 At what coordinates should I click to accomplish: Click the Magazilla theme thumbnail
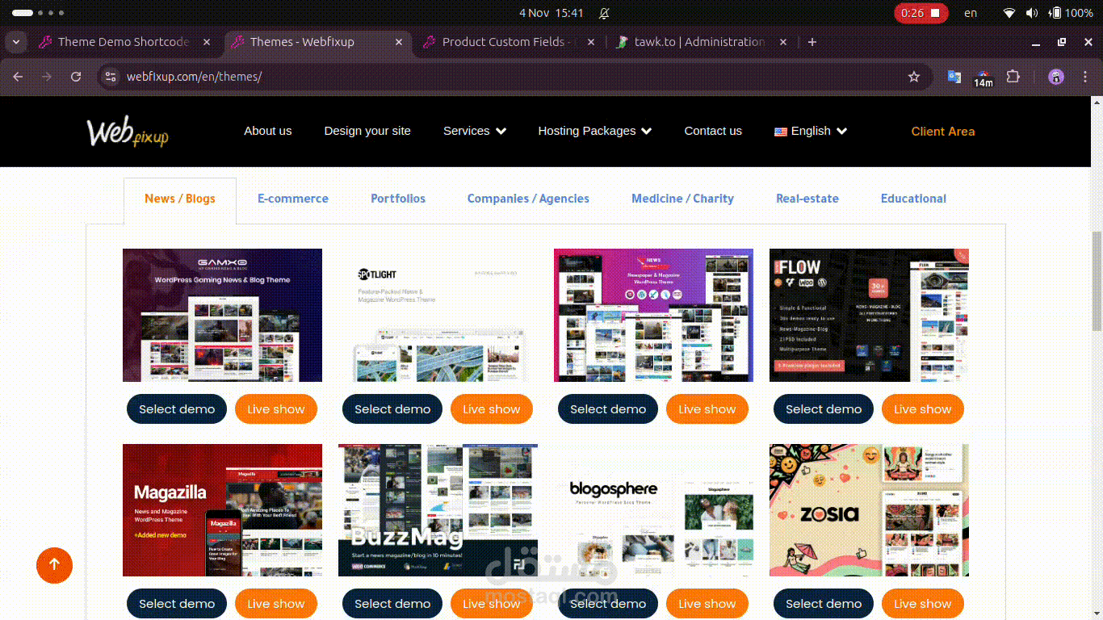tap(222, 509)
